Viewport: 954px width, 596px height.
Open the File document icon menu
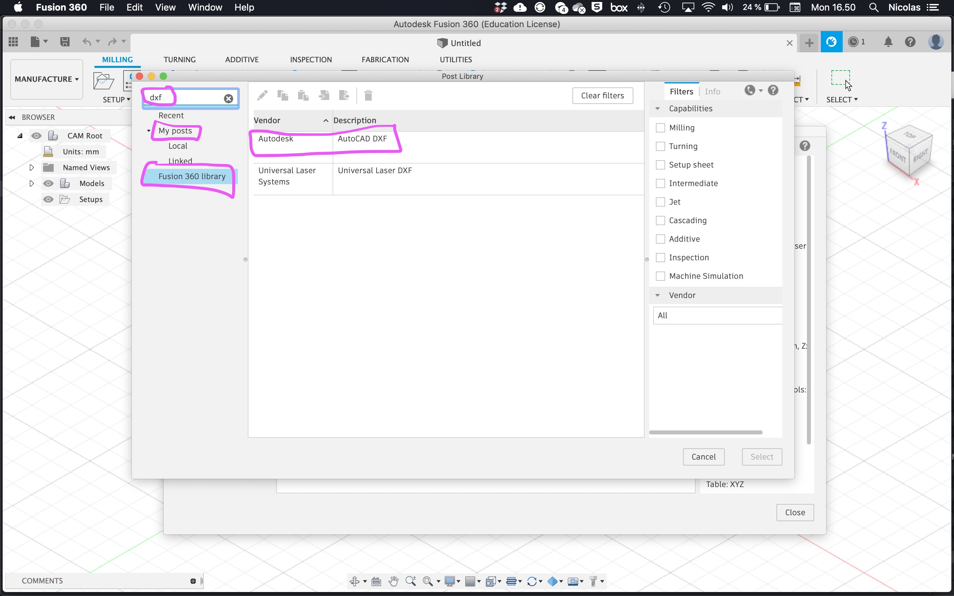[39, 41]
